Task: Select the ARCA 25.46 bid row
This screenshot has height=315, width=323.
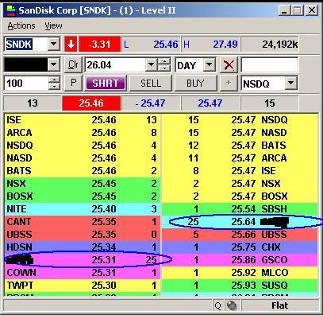Action: [x=83, y=133]
